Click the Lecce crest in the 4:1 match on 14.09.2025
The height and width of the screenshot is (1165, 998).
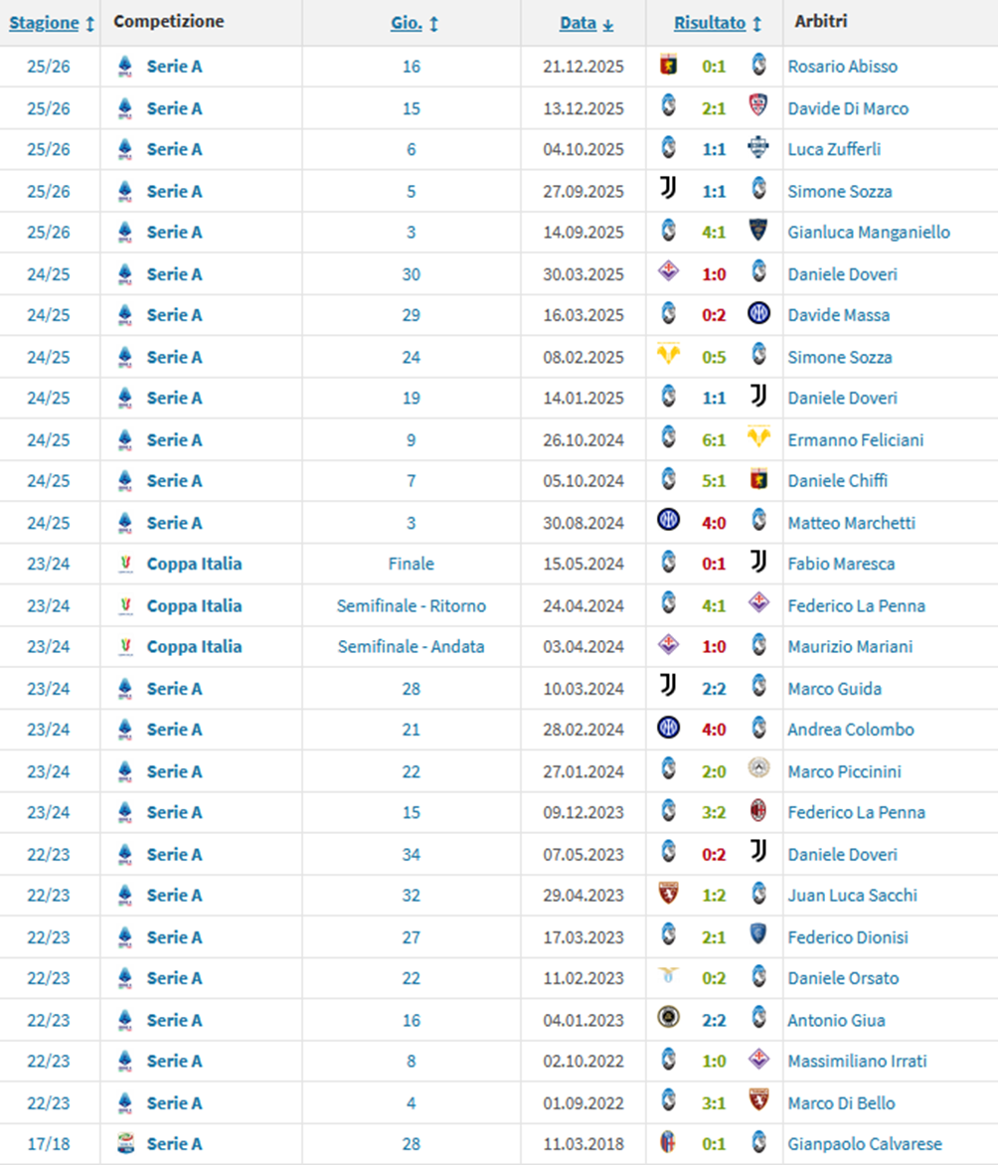758,231
